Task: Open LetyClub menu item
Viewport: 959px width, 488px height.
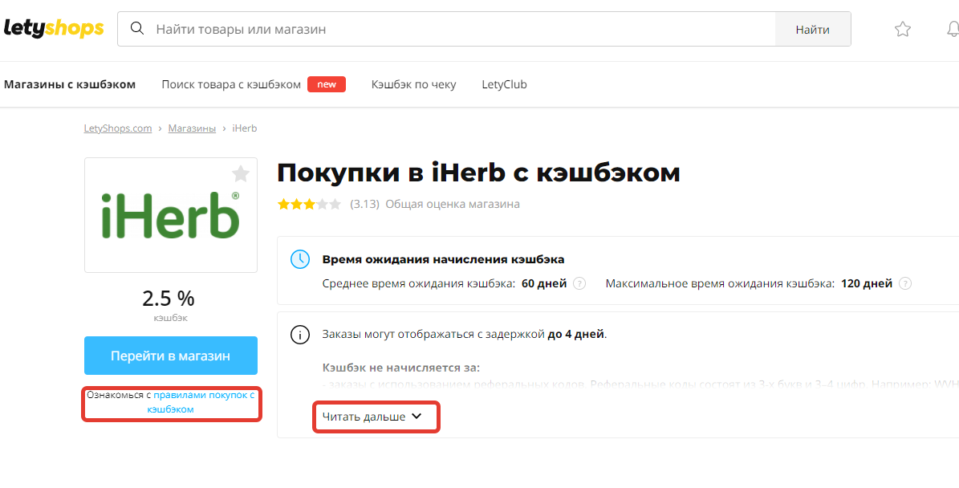Action: point(504,84)
